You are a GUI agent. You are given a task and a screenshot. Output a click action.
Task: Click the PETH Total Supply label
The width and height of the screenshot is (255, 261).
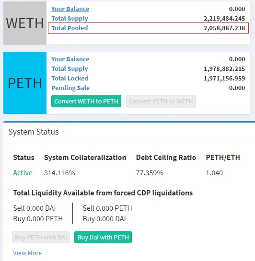point(70,69)
